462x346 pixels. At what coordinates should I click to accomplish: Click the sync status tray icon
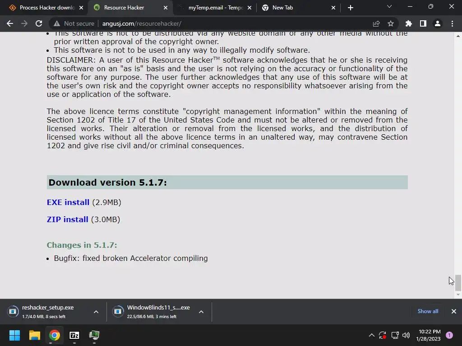coord(383,335)
